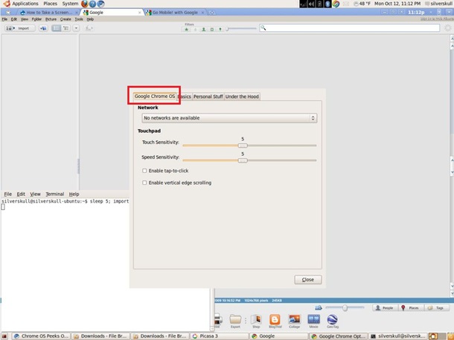The image size is (454, 340).
Task: Click the thumbnail size icon left of zoom slider
Action: pos(319,307)
